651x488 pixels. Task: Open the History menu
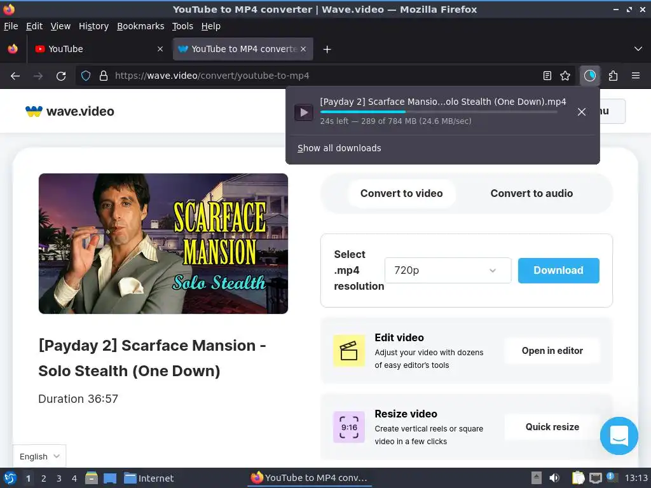coord(93,26)
